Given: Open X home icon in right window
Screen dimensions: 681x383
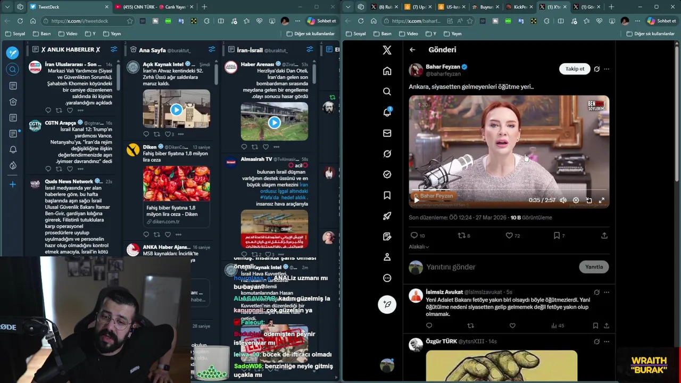Looking at the screenshot, I should 387,71.
